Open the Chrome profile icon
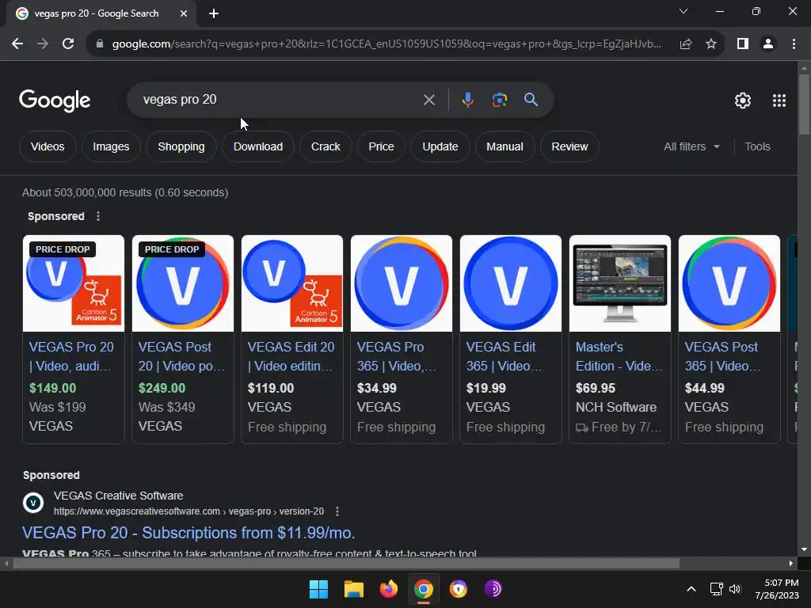The width and height of the screenshot is (811, 608). pos(768,44)
